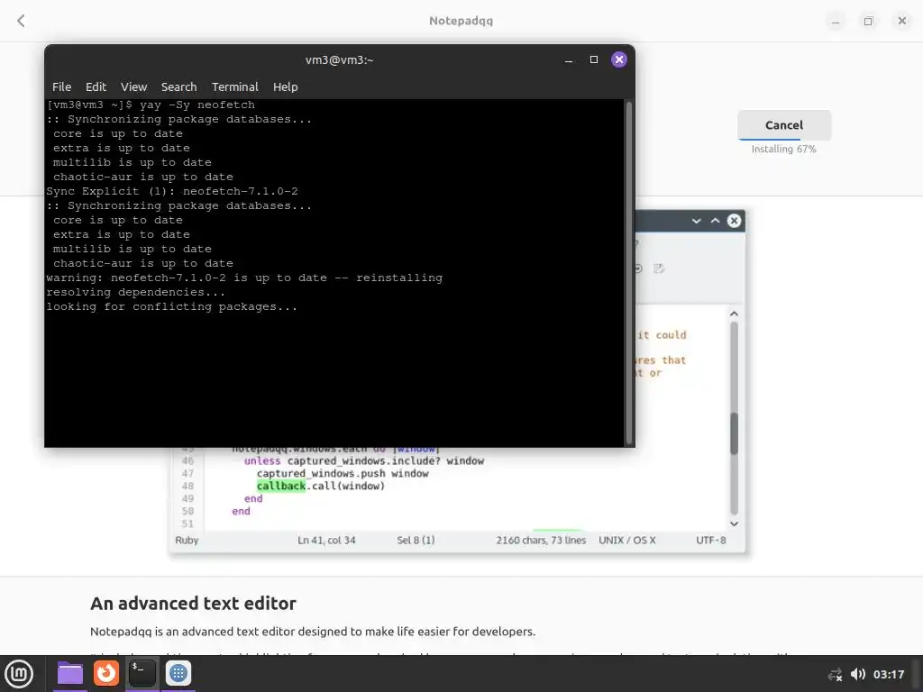Switch to terminal in taskbar

142,673
